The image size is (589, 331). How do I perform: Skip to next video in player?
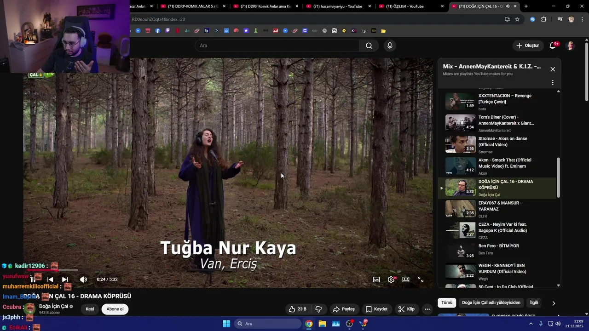point(65,279)
